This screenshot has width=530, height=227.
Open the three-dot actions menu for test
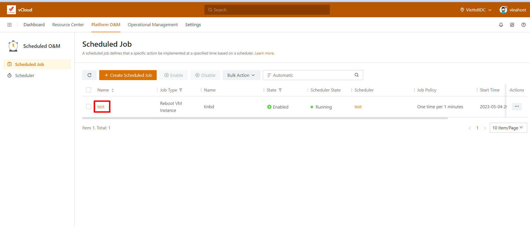click(517, 107)
